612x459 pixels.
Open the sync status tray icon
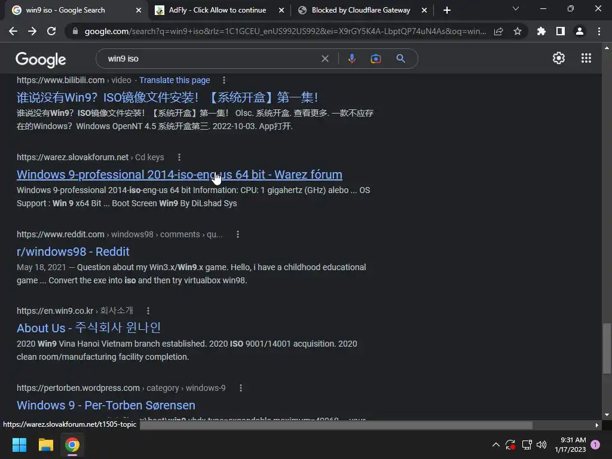tap(510, 445)
